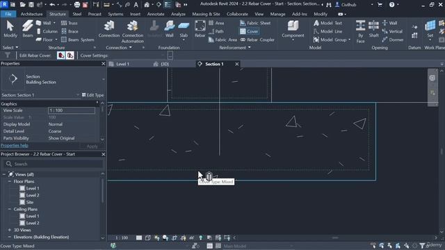
Task: Select the Shaft opening tool
Action: [373, 29]
